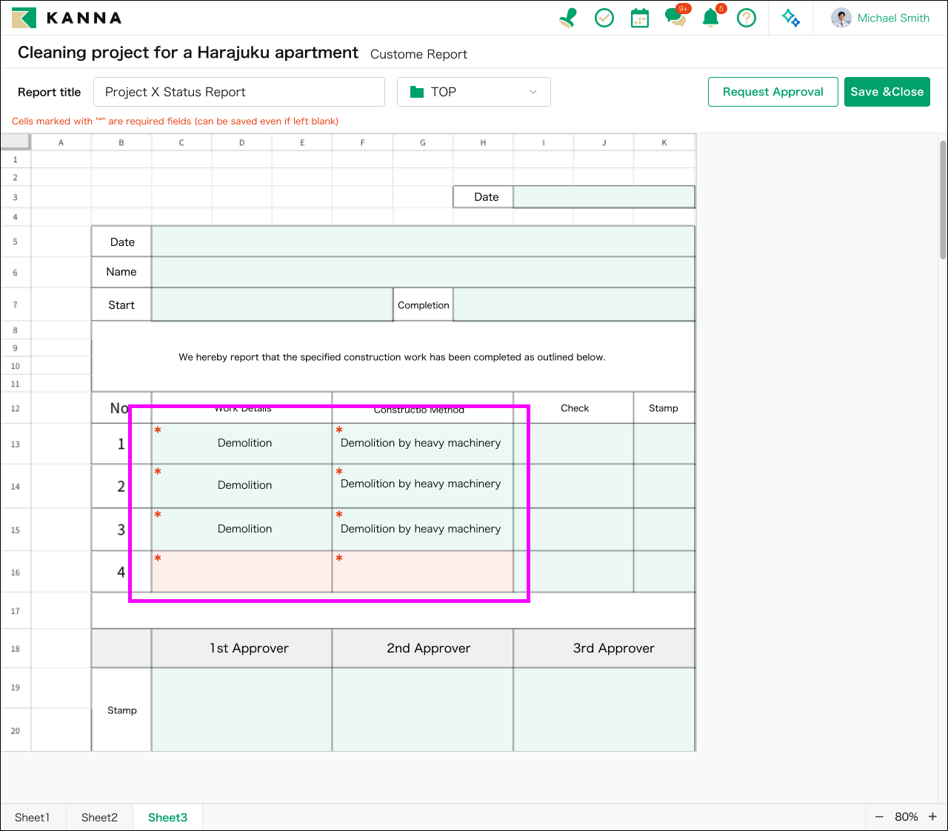948x831 pixels.
Task: Zoom in with the plus button
Action: click(x=932, y=817)
